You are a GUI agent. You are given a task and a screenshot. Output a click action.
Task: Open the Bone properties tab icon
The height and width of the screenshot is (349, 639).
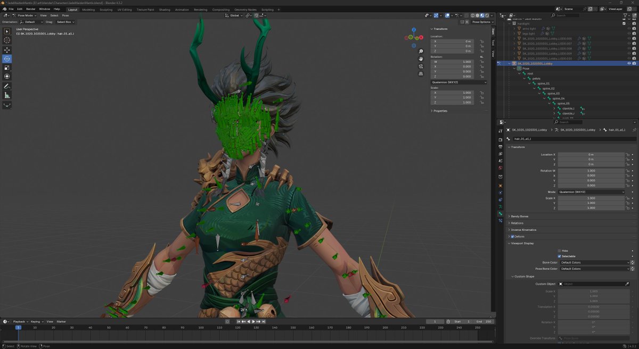[500, 213]
